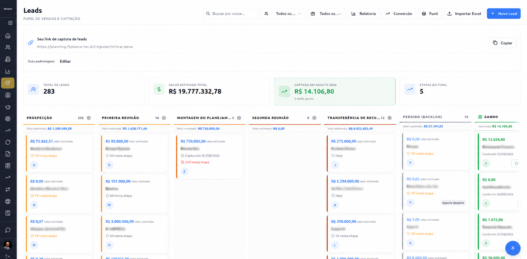Open the piggy bank icon in sidebar
The image size is (527, 259).
click(x=8, y=107)
